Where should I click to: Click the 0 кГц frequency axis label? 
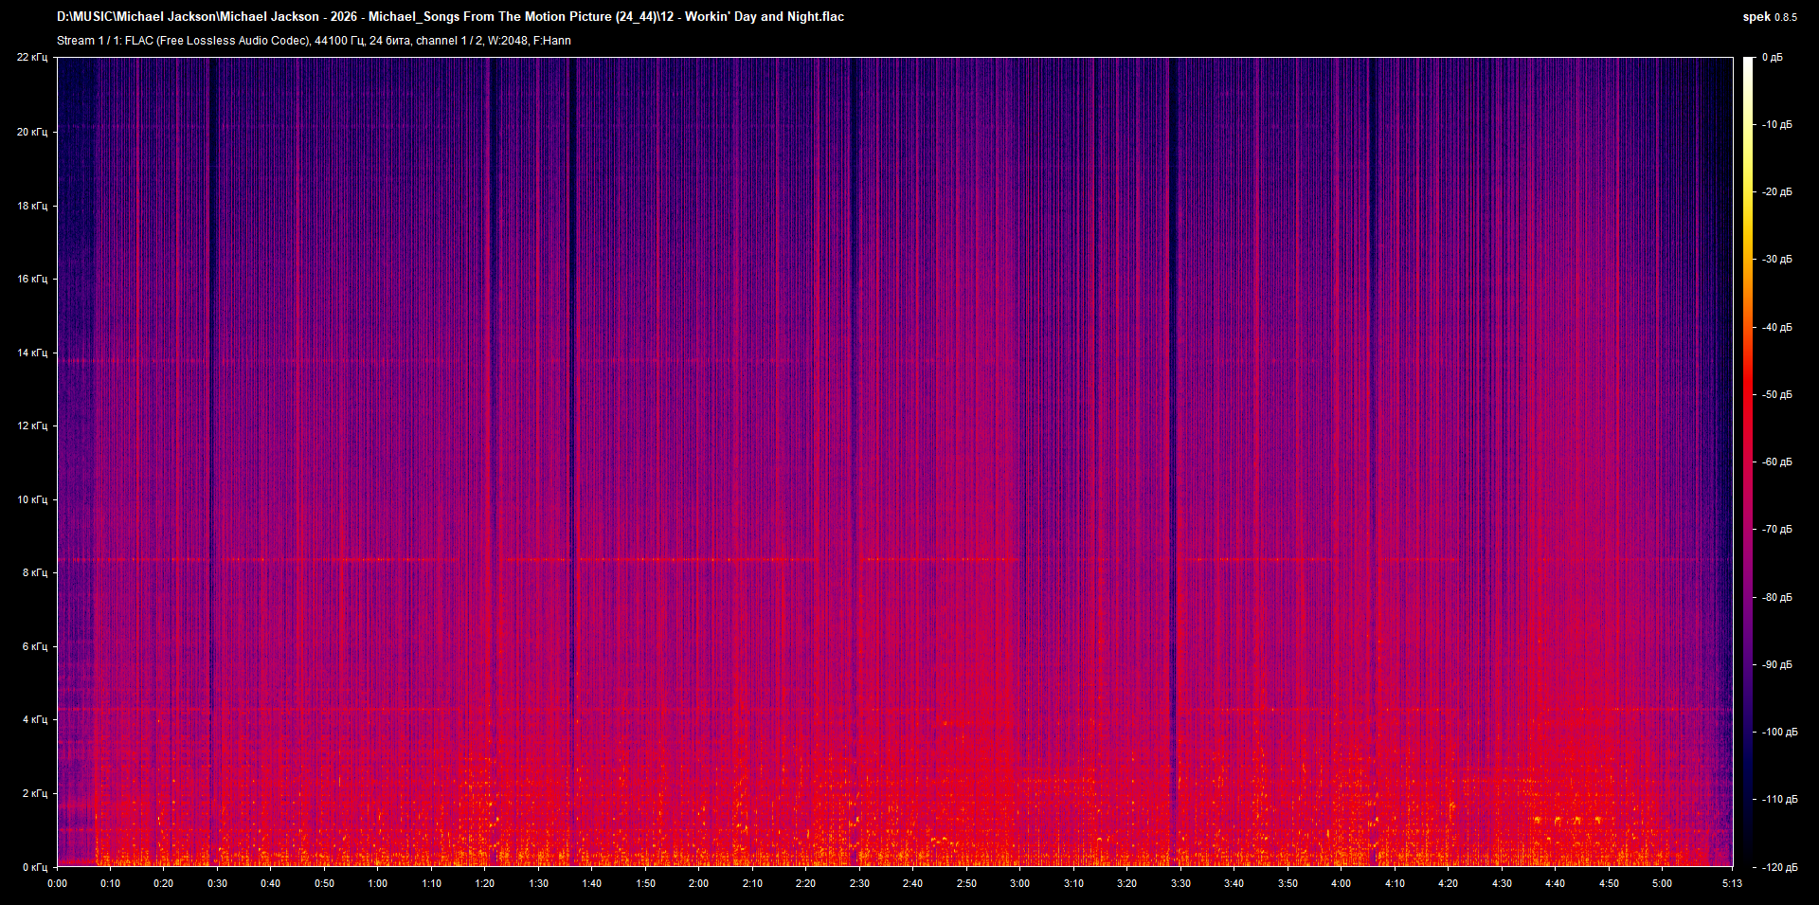pos(35,867)
